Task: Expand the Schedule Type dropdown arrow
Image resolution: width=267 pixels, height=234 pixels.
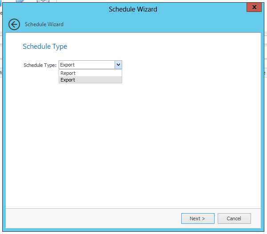Action: pyautogui.click(x=118, y=65)
